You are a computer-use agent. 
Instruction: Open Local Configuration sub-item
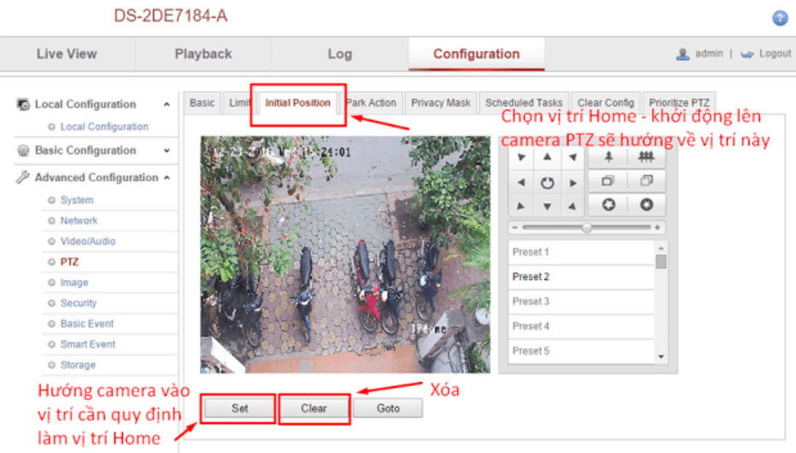(104, 127)
